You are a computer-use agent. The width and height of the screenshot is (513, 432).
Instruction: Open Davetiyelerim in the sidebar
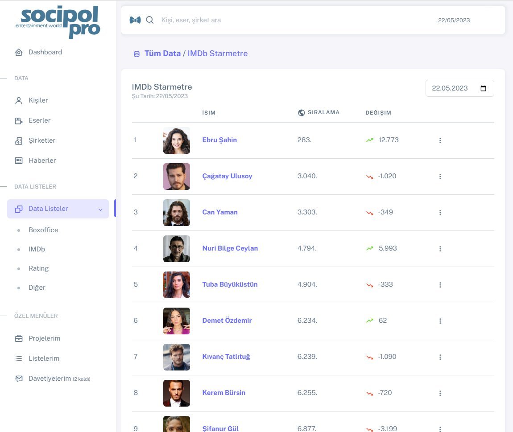pos(50,379)
